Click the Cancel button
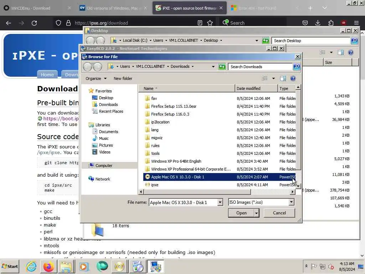365x274 pixels. pyautogui.click(x=279, y=213)
